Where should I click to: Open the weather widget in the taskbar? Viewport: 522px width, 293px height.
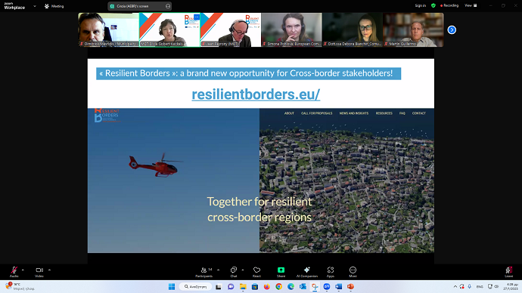tap(20, 287)
